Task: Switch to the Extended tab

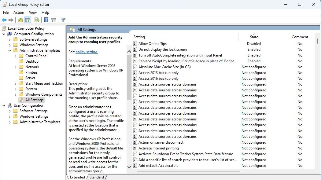Action: click(x=77, y=177)
